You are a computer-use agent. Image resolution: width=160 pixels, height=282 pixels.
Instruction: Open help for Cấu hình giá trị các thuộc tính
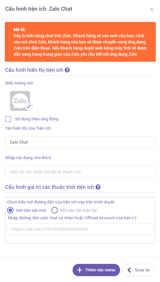[x=98, y=187]
